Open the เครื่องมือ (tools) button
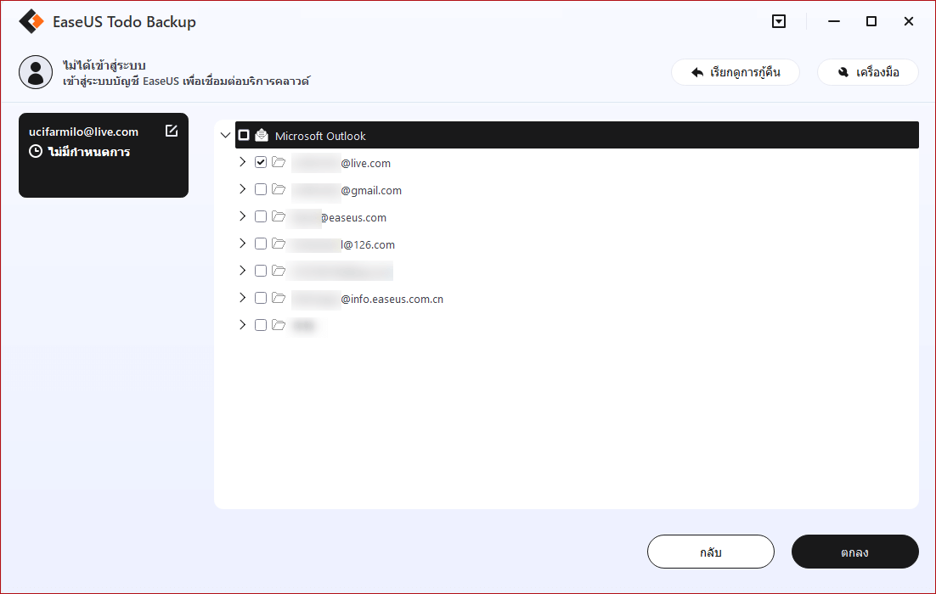The image size is (936, 594). 868,72
